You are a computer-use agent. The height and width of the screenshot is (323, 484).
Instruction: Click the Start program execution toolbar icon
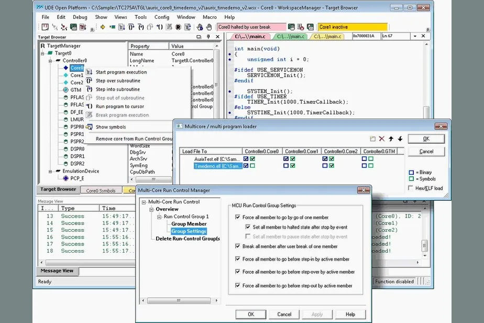122,27
